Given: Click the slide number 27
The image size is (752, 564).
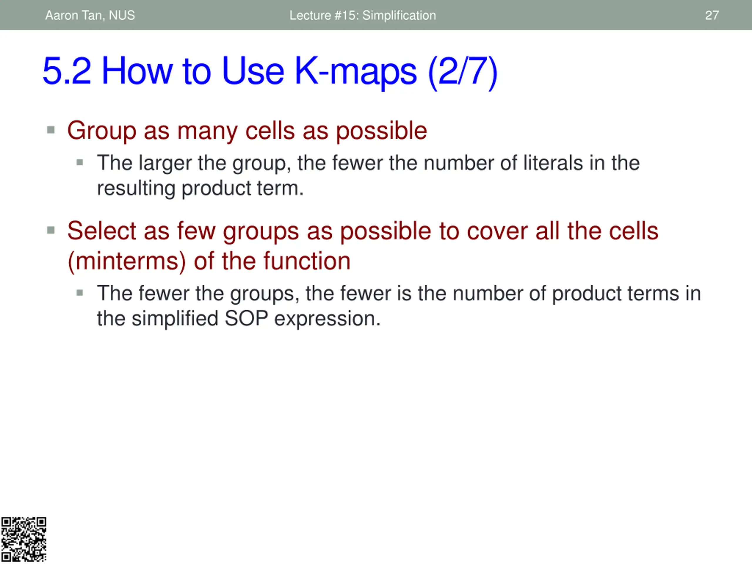Looking at the screenshot, I should click(x=712, y=15).
